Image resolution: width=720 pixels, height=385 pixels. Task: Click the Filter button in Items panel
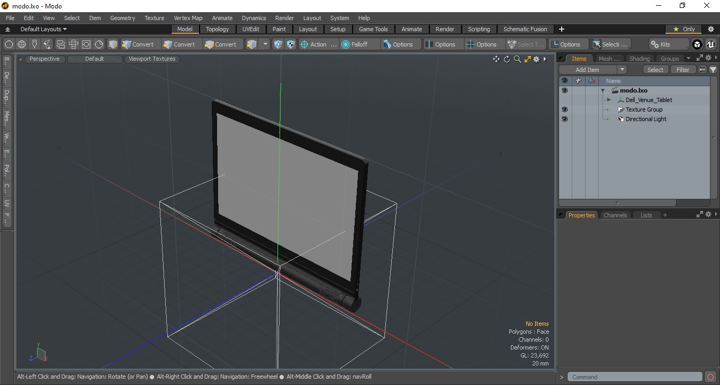tap(683, 70)
